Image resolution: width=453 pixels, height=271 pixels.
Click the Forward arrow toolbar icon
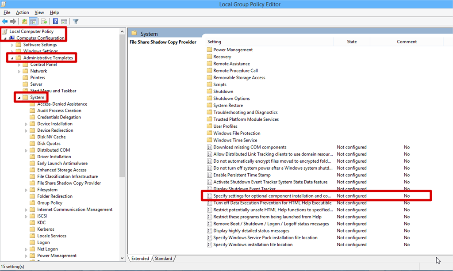(x=14, y=21)
